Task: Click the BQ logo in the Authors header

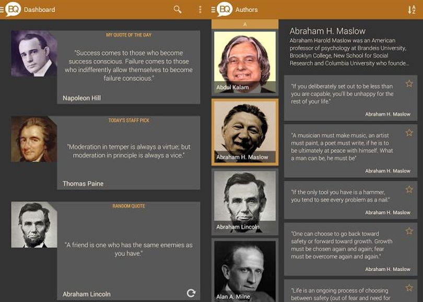Action: point(225,9)
